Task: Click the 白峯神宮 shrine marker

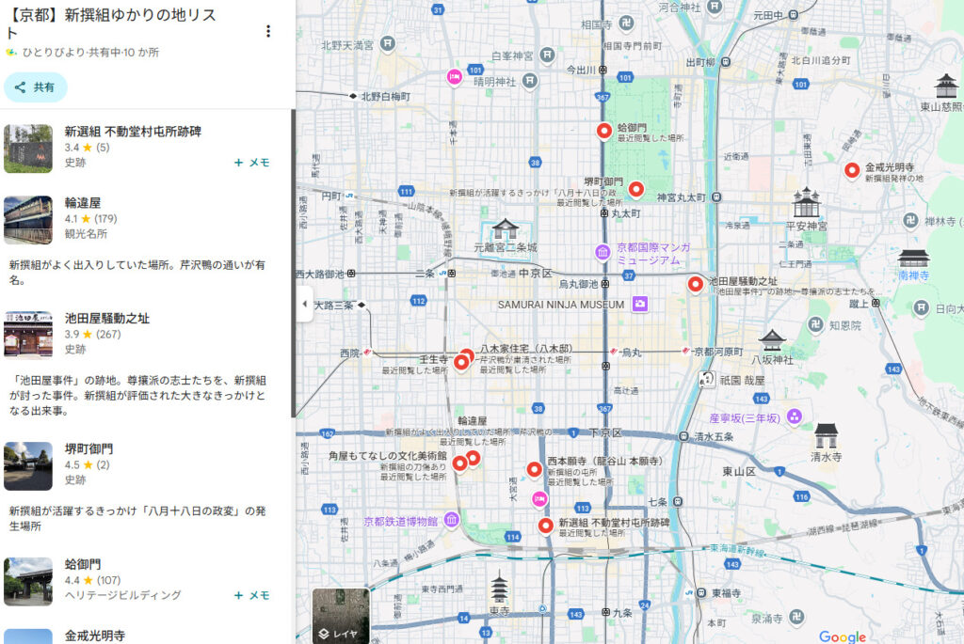Action: (547, 55)
